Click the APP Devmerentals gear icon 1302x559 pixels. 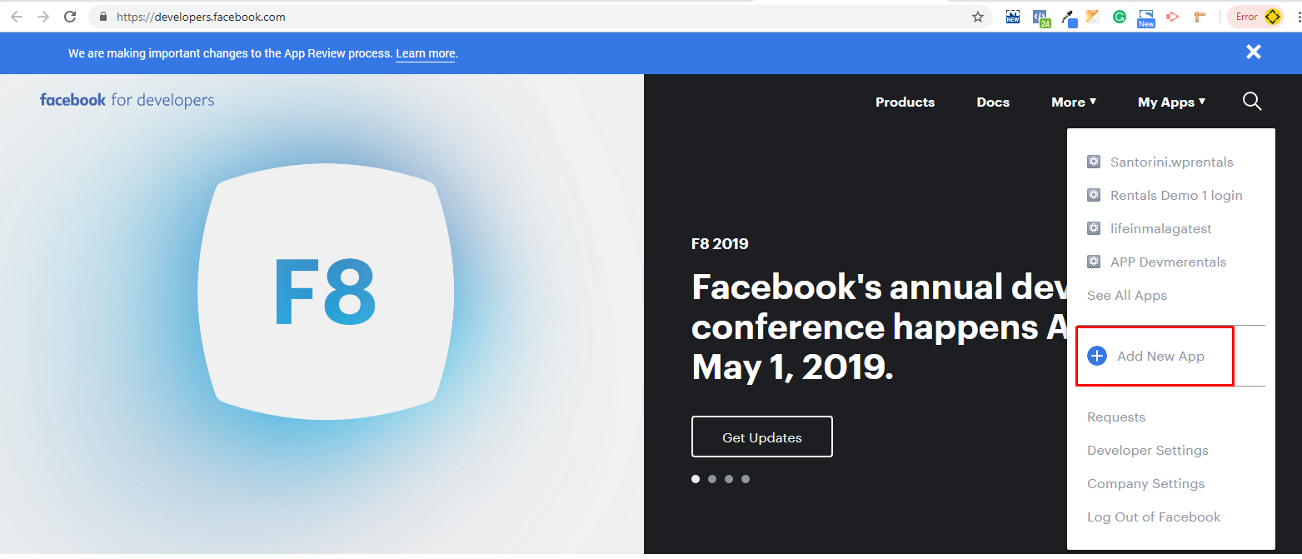click(1094, 262)
